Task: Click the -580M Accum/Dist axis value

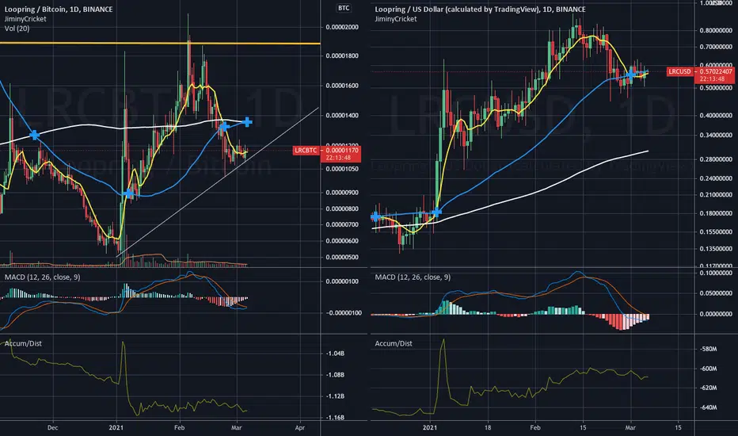Action: (709, 350)
